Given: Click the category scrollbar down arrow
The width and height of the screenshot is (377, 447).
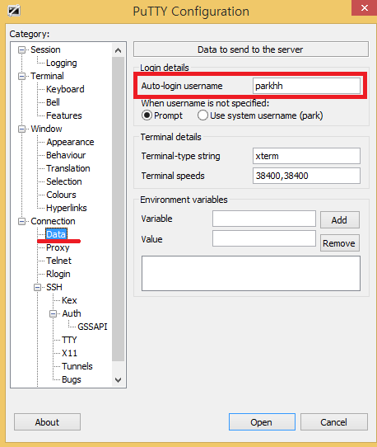Looking at the screenshot, I should (118, 379).
